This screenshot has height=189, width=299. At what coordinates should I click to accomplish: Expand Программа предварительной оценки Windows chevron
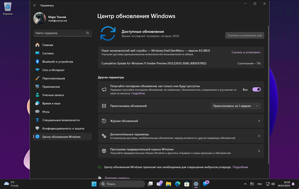pyautogui.click(x=259, y=151)
